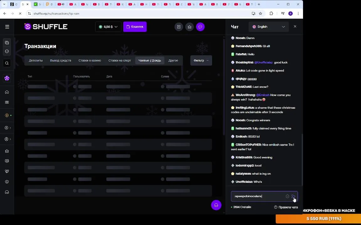Click the Тип column header
Image resolution: width=361 pixels, height=225 pixels.
tap(30, 77)
